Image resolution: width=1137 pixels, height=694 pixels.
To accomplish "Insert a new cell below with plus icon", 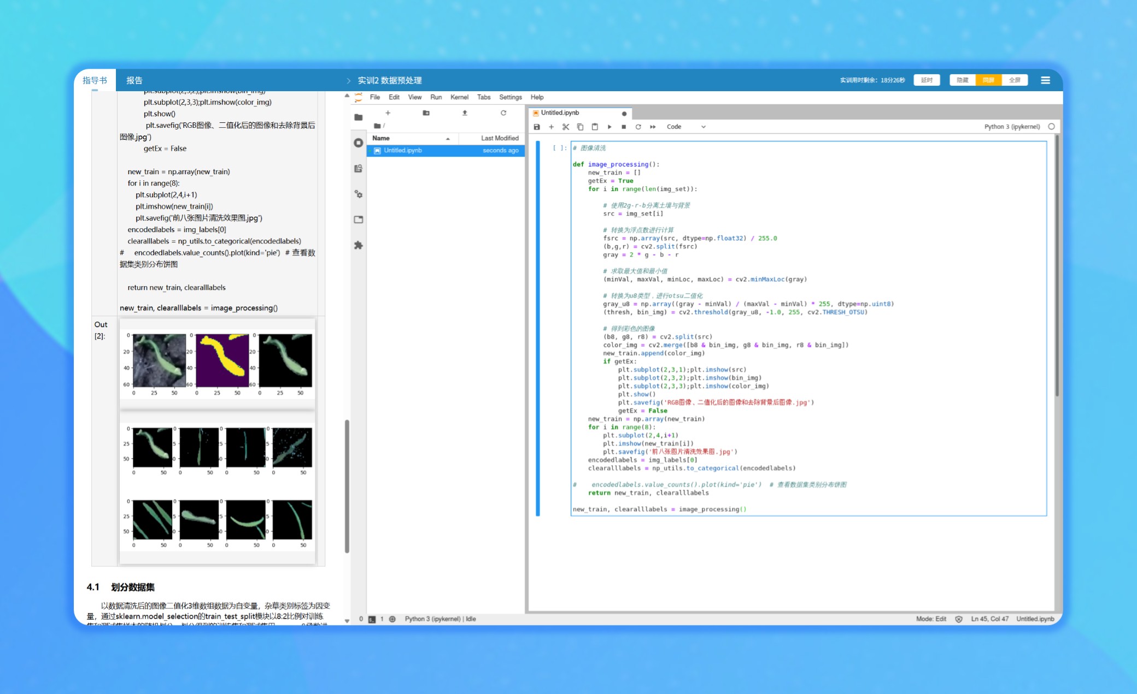I will (x=551, y=127).
